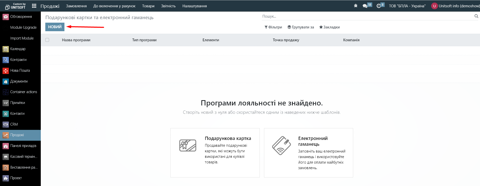The image size is (480, 186).
Task: Expand the Закладки dropdown
Action: tap(329, 27)
